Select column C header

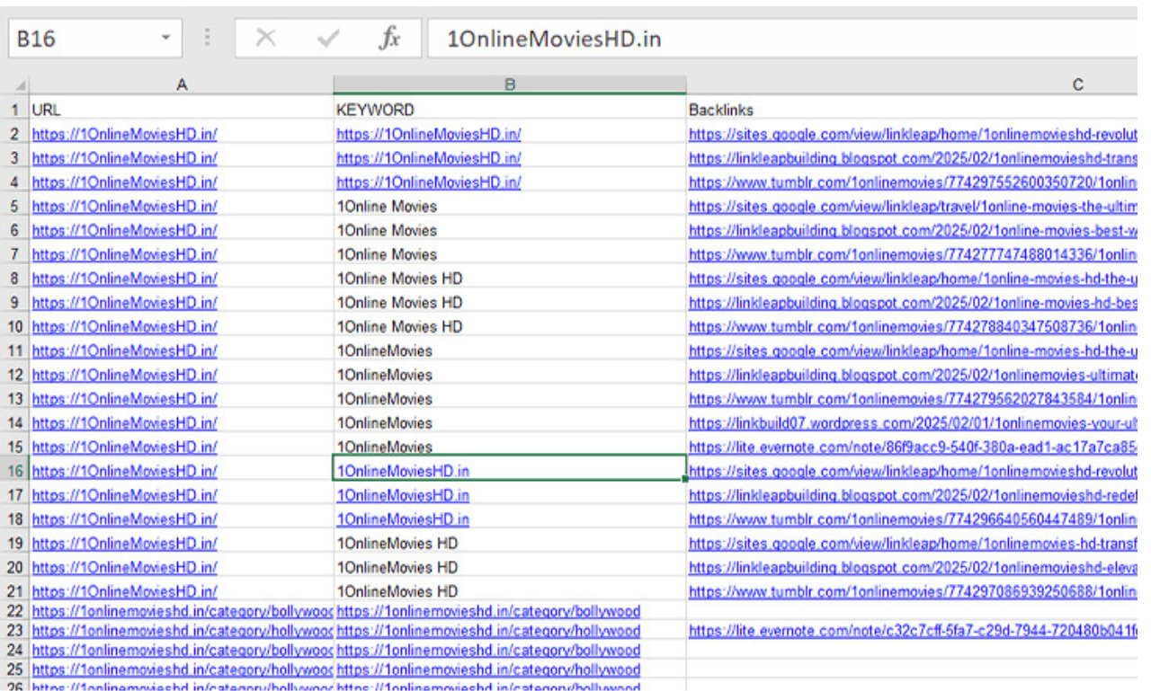click(1076, 84)
